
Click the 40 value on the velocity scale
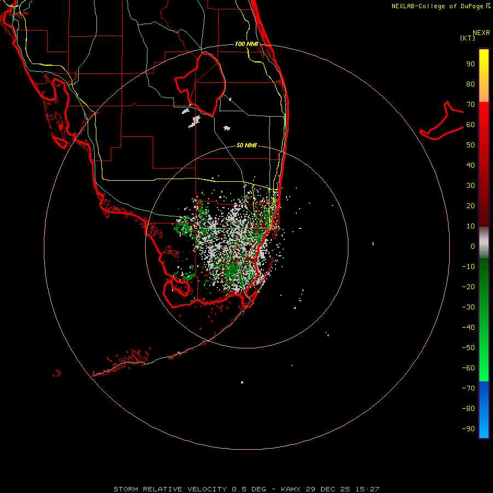pyautogui.click(x=471, y=165)
